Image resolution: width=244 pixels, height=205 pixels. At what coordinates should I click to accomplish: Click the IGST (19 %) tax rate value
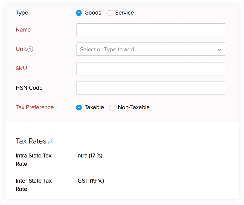pyautogui.click(x=90, y=181)
